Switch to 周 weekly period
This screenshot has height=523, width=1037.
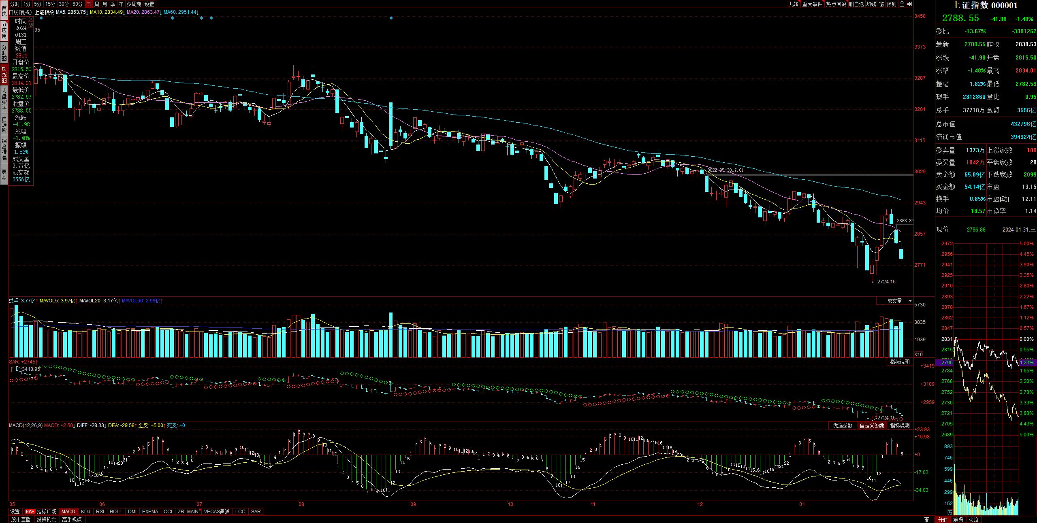[97, 4]
